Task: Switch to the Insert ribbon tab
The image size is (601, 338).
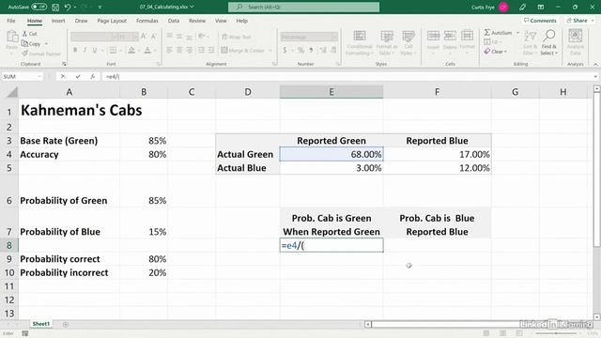Action: (x=58, y=21)
